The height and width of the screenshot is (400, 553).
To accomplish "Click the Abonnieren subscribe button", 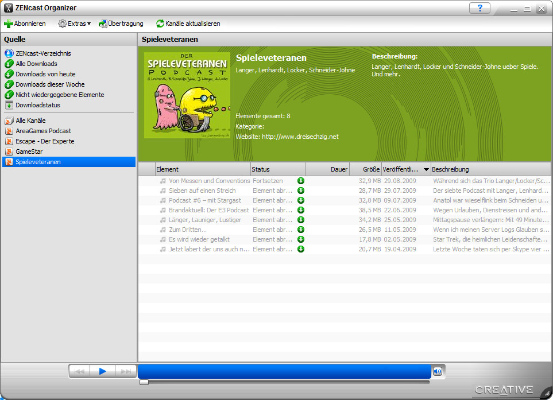I will point(25,24).
